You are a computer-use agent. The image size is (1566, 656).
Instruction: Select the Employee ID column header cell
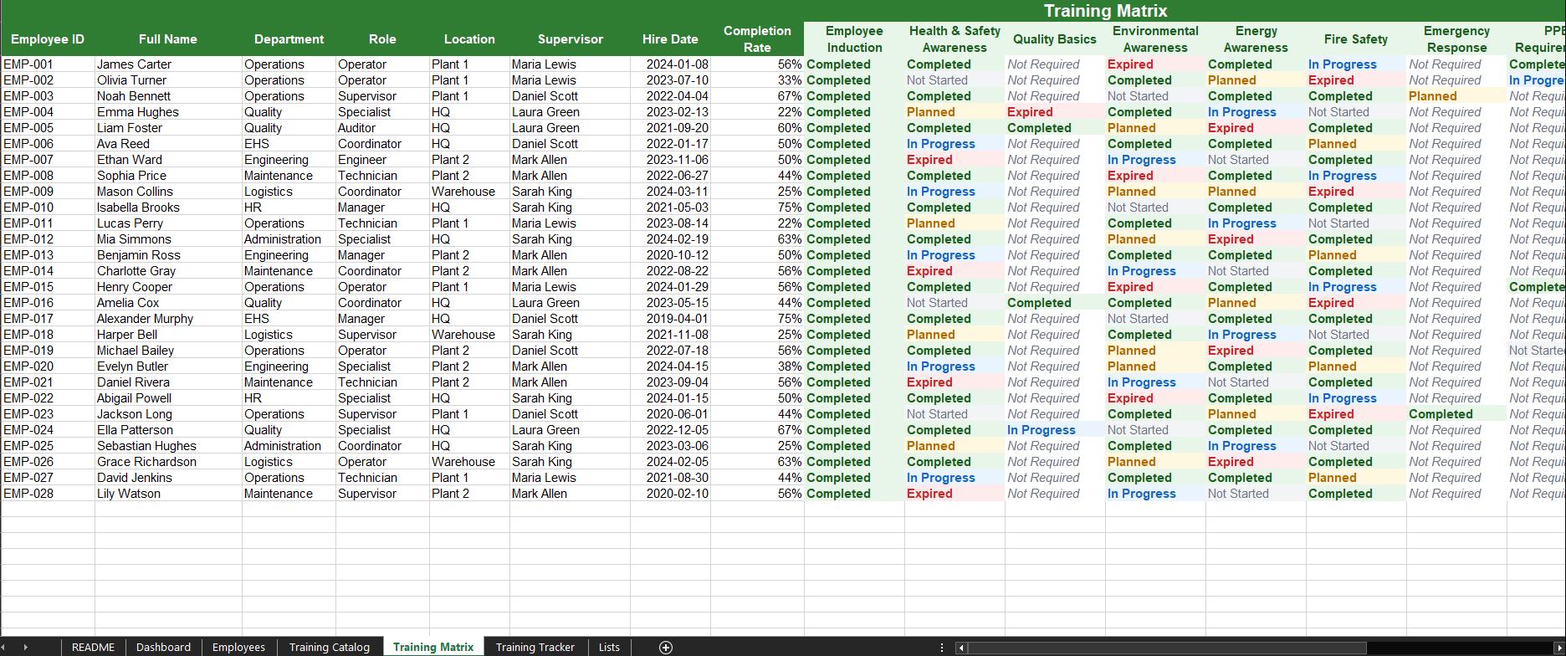click(48, 39)
